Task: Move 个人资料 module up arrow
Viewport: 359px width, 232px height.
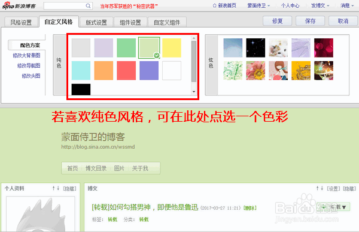Action: click(x=53, y=188)
